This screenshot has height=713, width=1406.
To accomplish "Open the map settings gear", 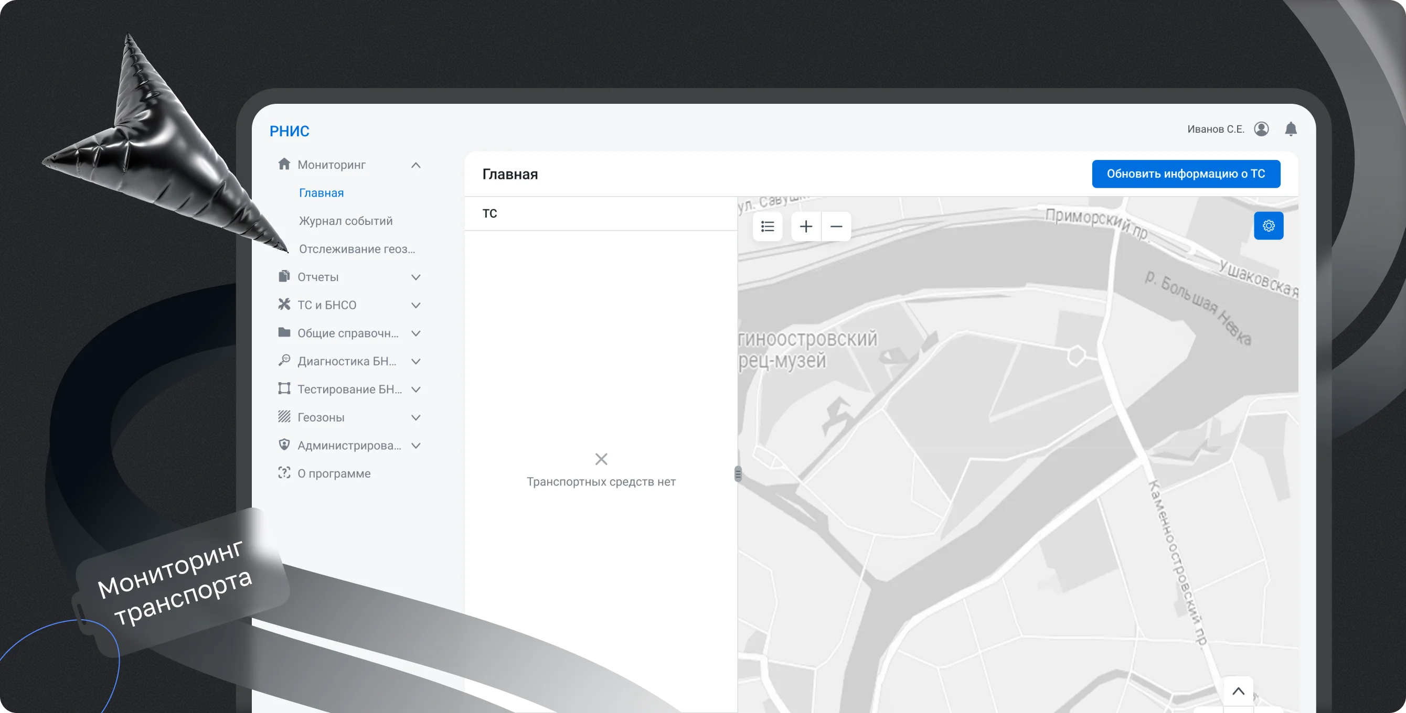I will (x=1269, y=225).
